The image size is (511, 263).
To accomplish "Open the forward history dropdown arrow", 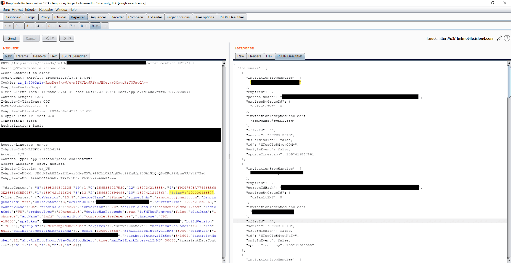I will (x=70, y=38).
